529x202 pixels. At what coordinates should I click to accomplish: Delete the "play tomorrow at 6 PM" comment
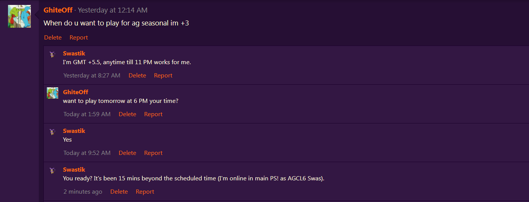[127, 114]
